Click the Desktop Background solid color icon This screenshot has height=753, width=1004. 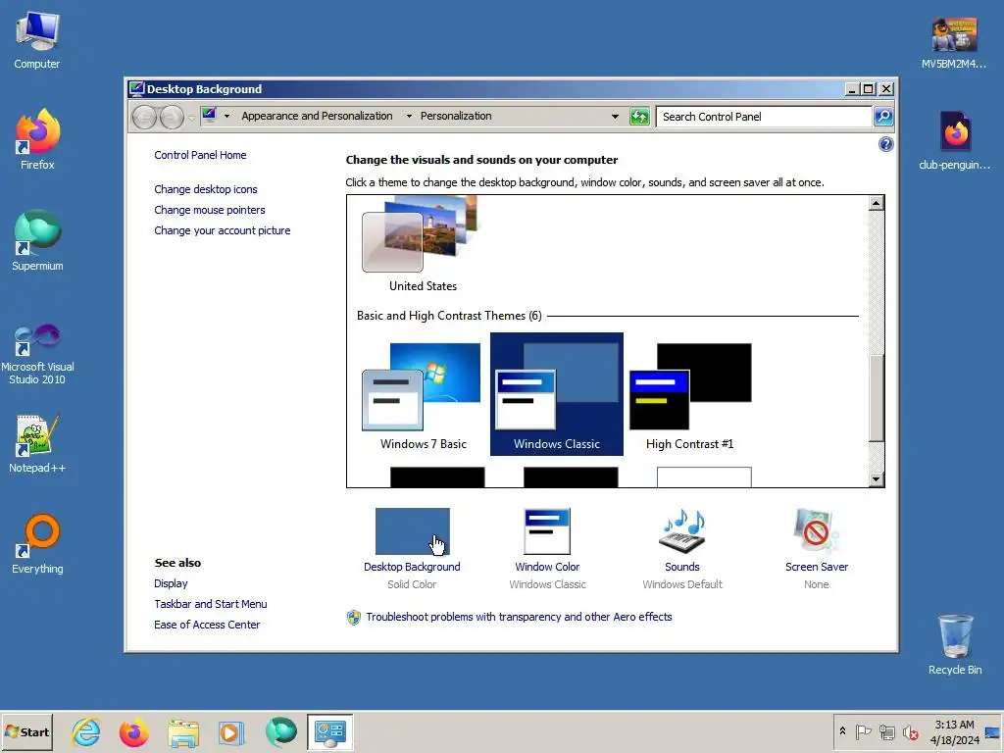[x=413, y=530]
